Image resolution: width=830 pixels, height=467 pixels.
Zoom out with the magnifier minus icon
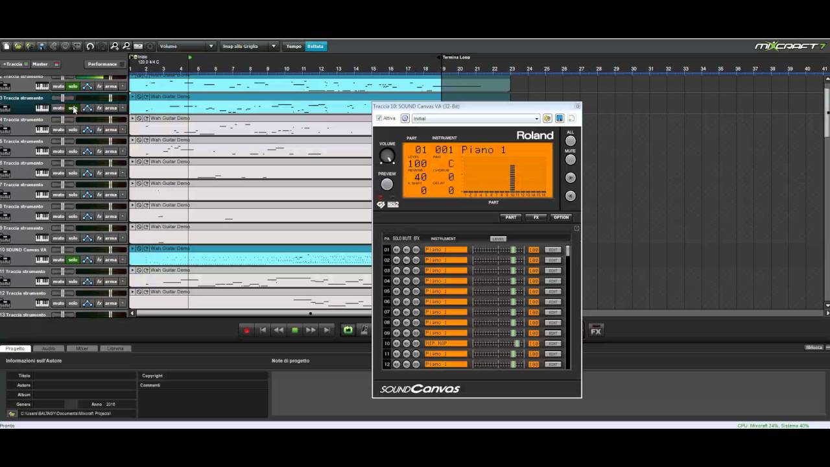point(126,46)
